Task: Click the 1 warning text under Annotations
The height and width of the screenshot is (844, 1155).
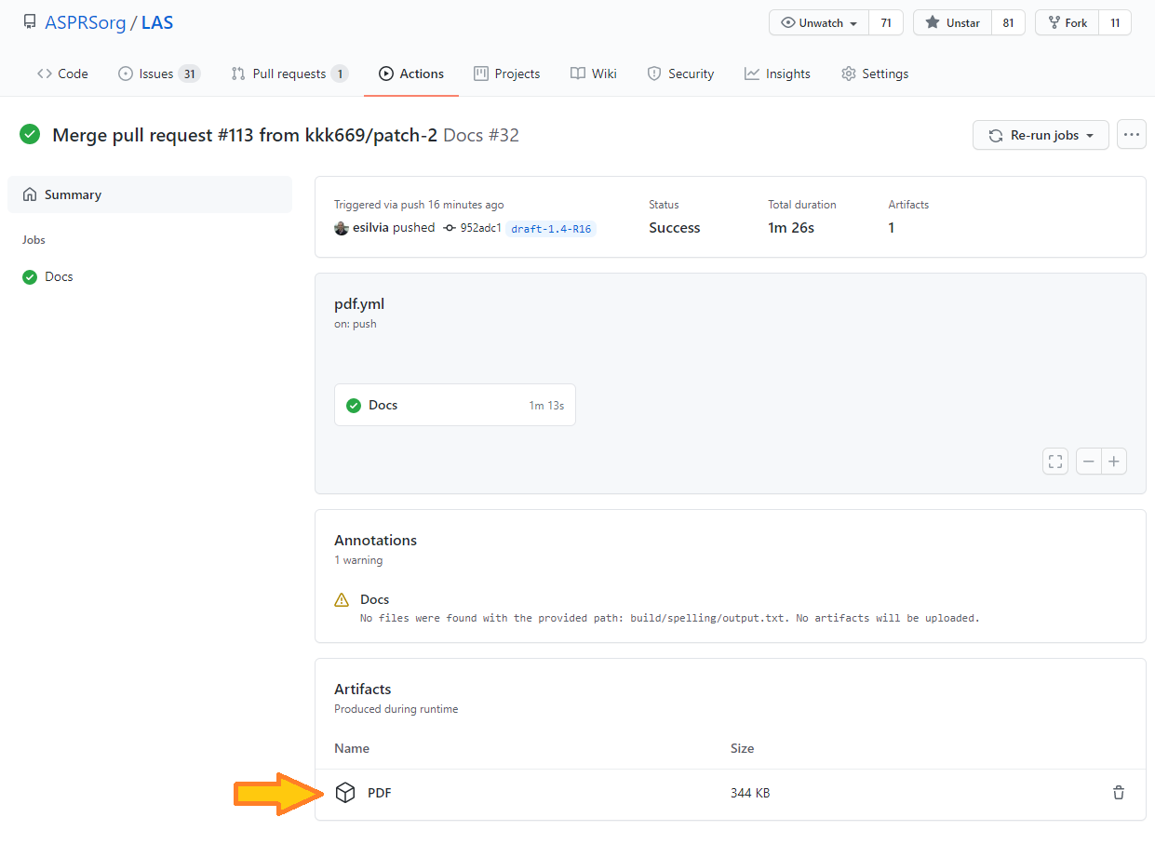Action: point(358,560)
